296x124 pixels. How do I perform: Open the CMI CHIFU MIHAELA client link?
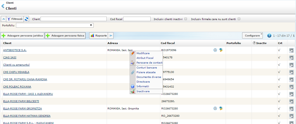(x=16, y=72)
